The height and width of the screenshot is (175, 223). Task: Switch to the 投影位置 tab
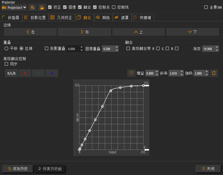35,17
